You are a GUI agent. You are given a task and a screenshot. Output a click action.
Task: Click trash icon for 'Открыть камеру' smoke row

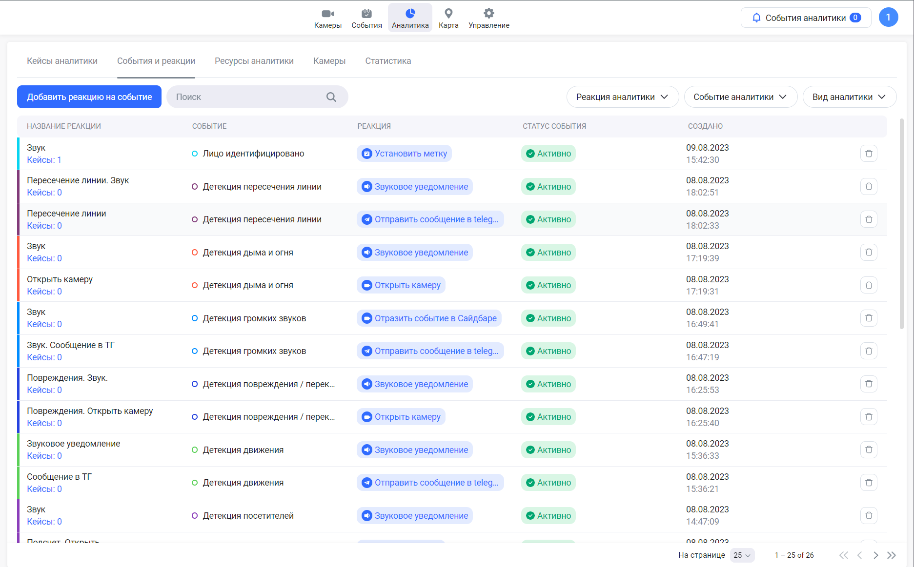pyautogui.click(x=869, y=285)
